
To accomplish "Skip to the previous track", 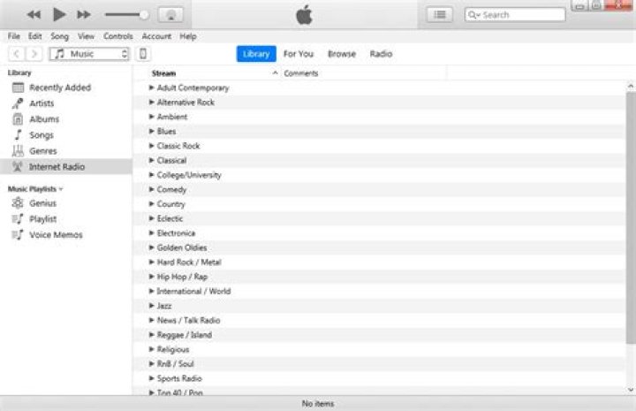I will (34, 14).
